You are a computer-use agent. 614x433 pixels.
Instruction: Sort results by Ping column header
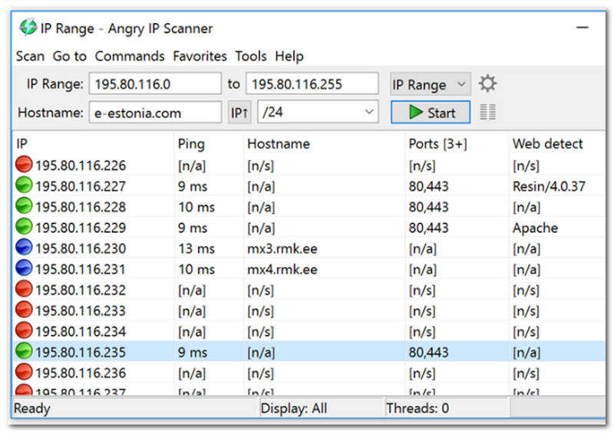[191, 143]
